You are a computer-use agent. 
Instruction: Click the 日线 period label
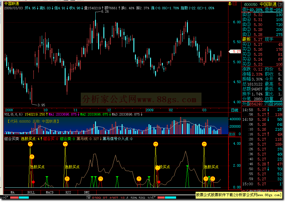coord(235,110)
